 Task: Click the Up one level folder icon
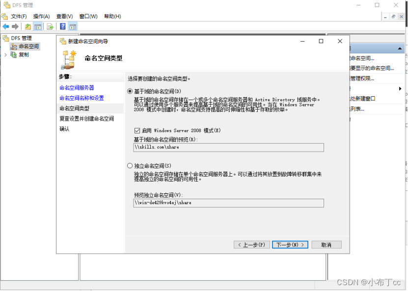point(28,26)
